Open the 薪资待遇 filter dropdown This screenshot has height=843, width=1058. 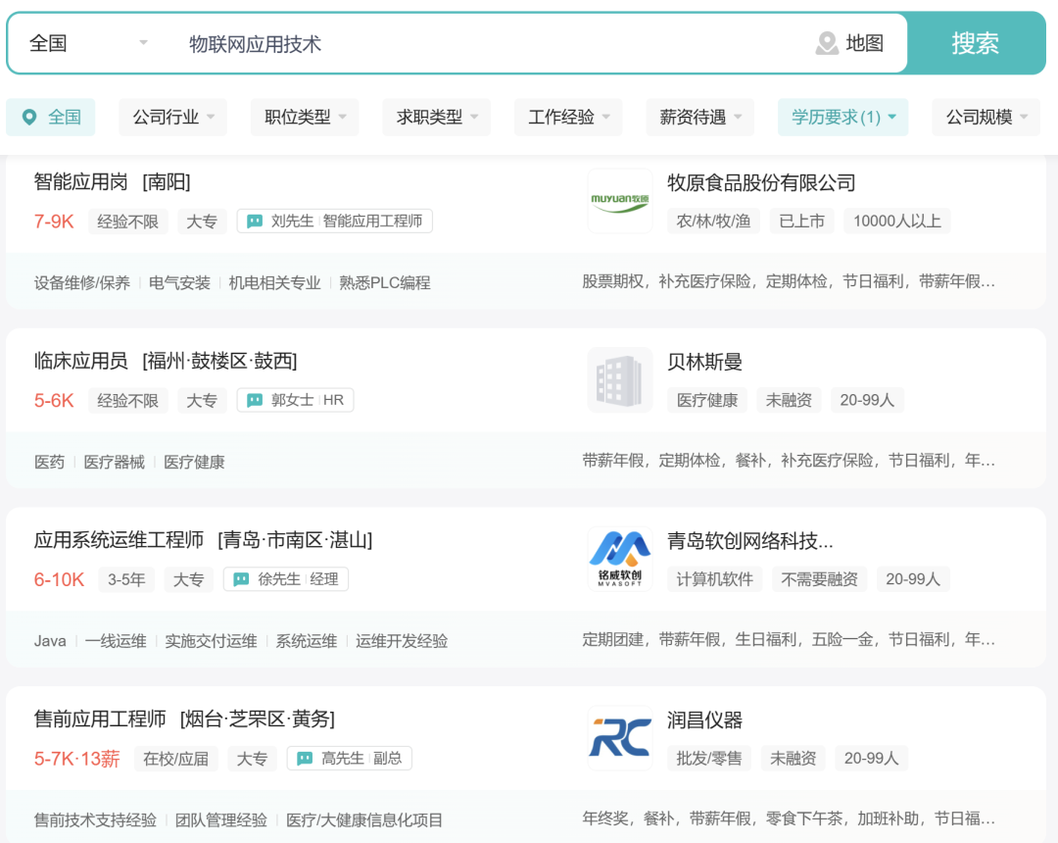tap(699, 118)
